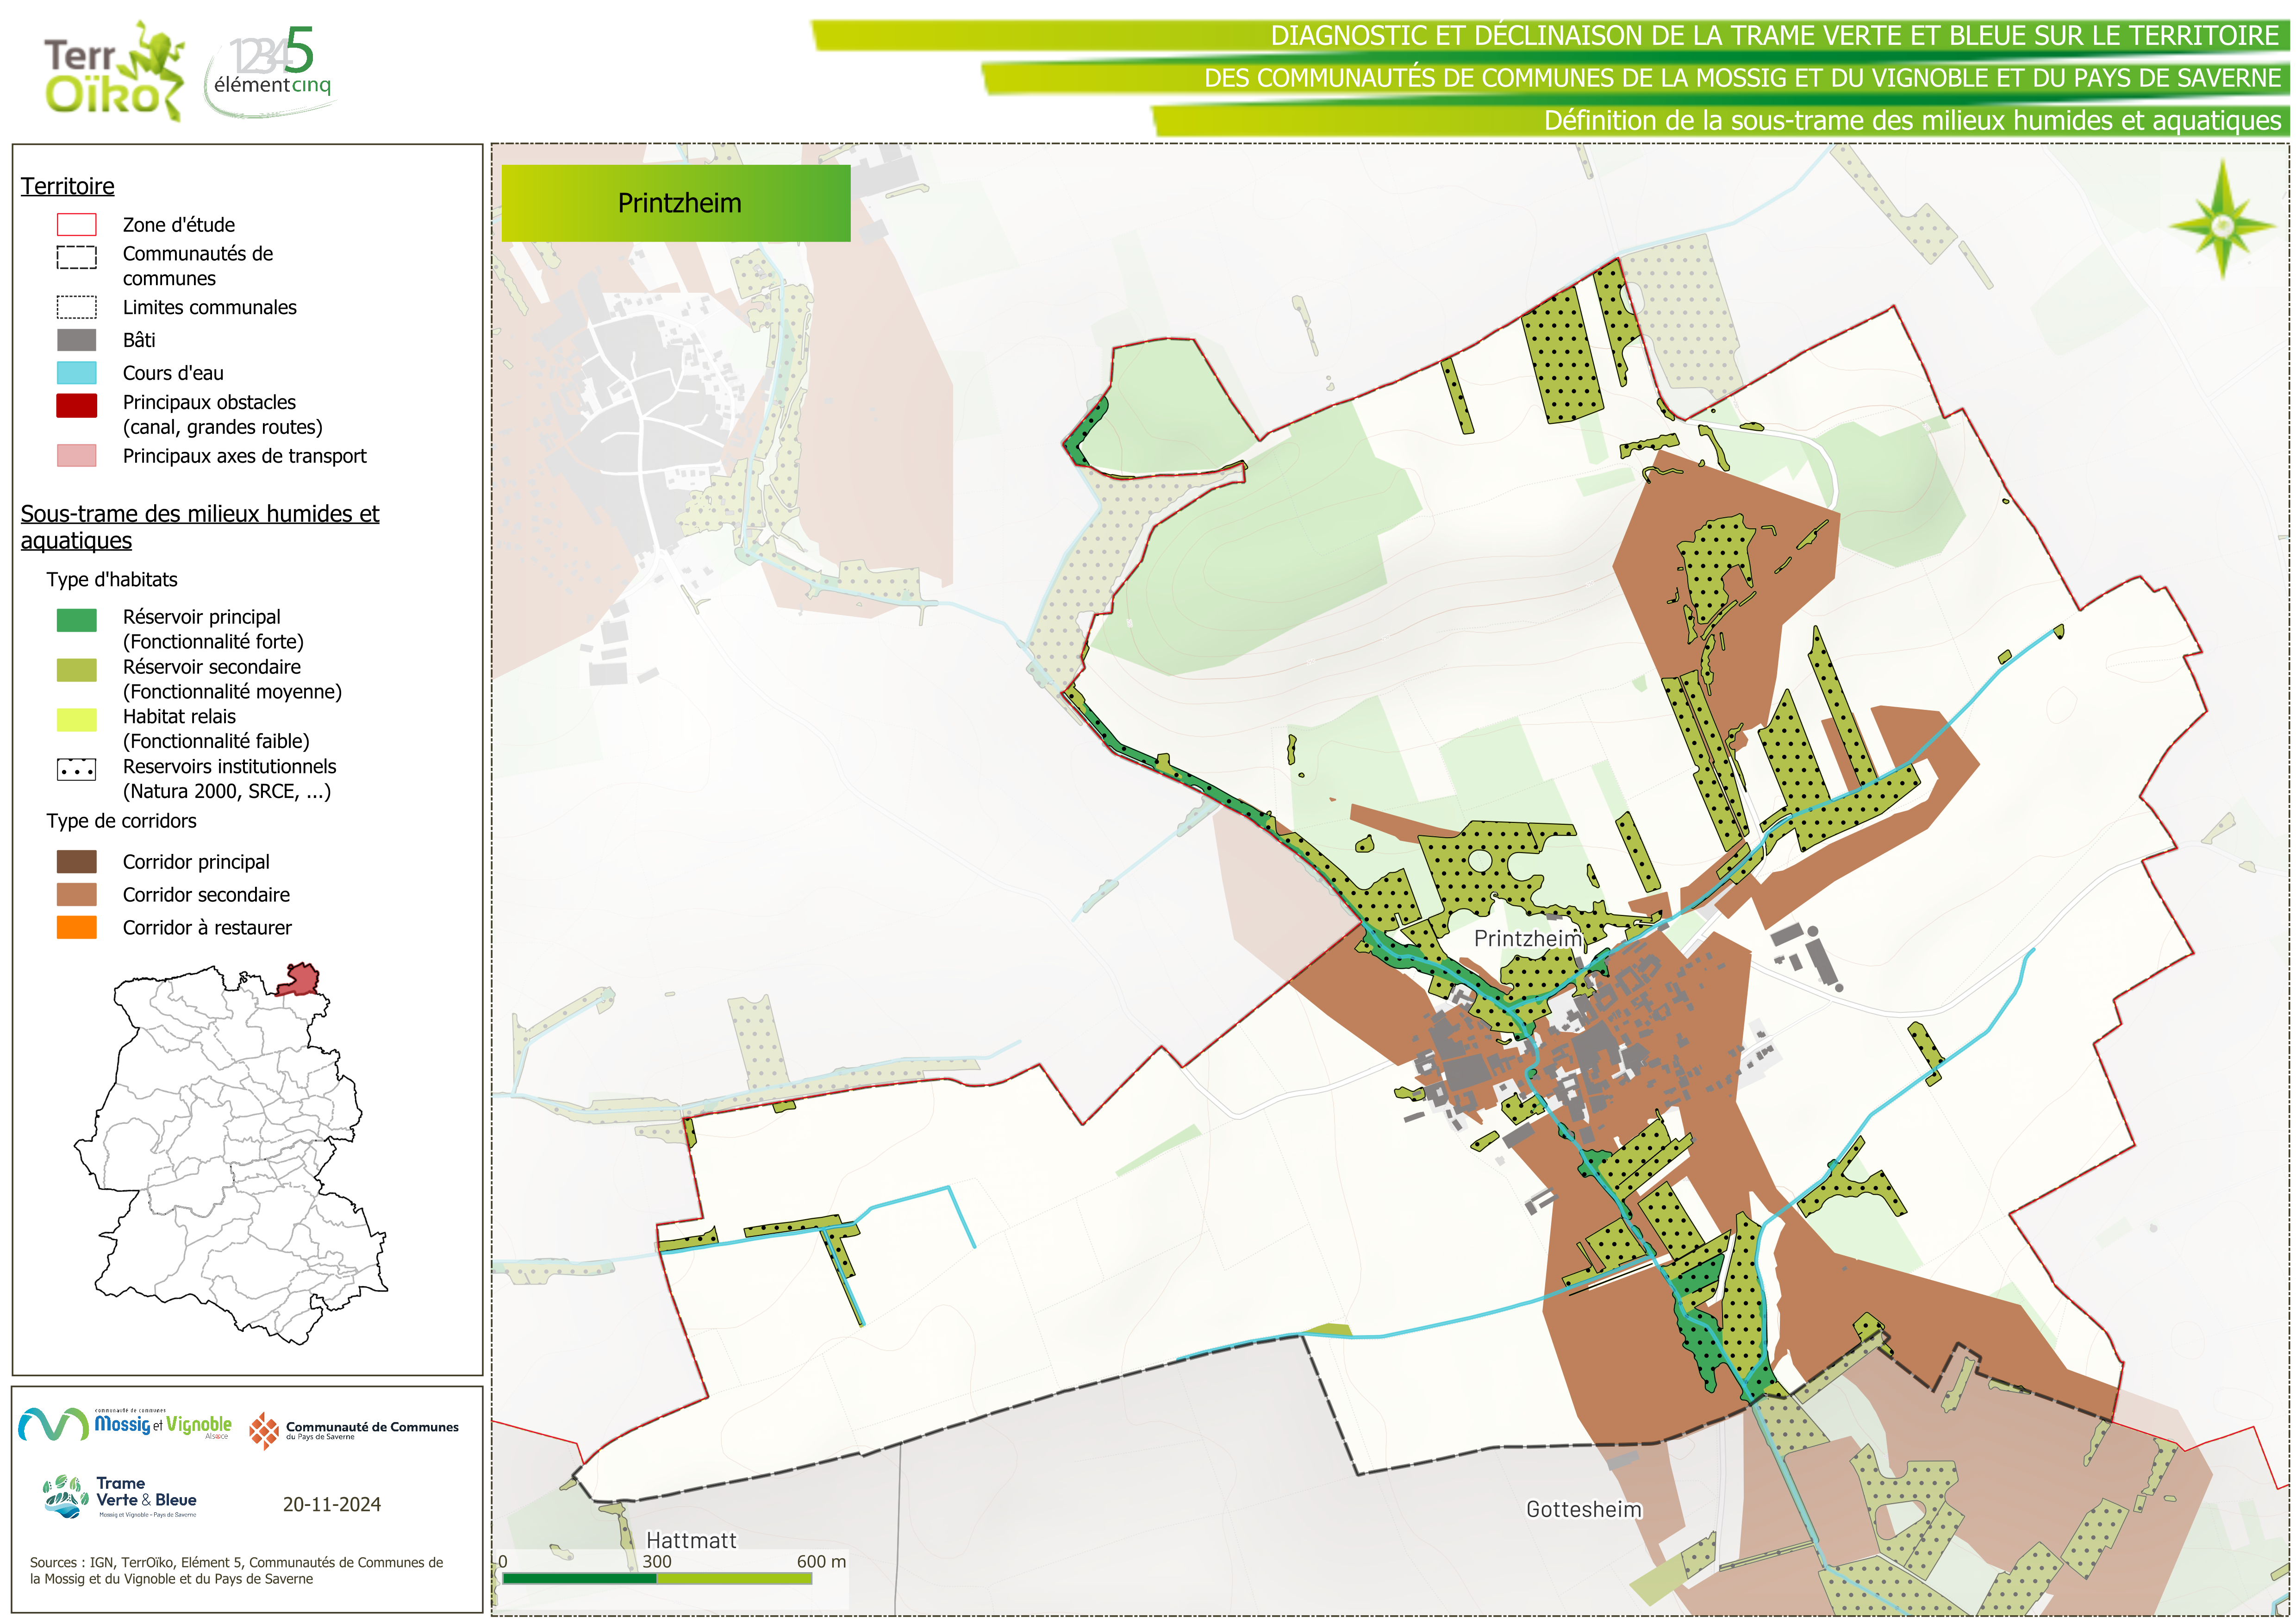Click the Réservoir principal green legend swatch
This screenshot has height=1624, width=2296.
(77, 621)
